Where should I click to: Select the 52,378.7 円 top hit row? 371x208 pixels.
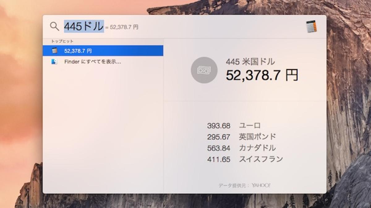pos(103,51)
